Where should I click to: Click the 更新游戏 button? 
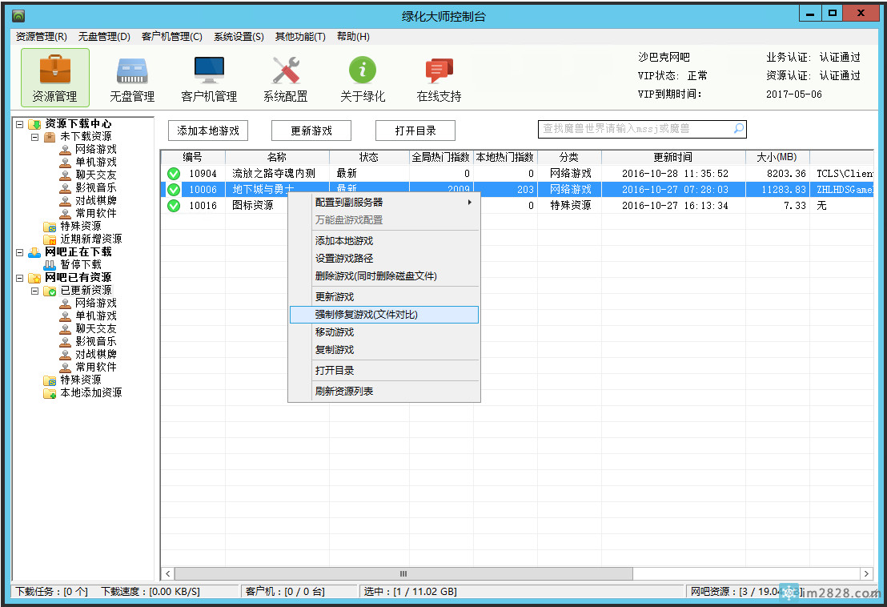pyautogui.click(x=311, y=131)
